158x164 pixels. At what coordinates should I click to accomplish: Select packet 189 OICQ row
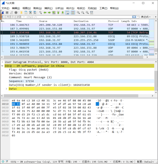74,36
